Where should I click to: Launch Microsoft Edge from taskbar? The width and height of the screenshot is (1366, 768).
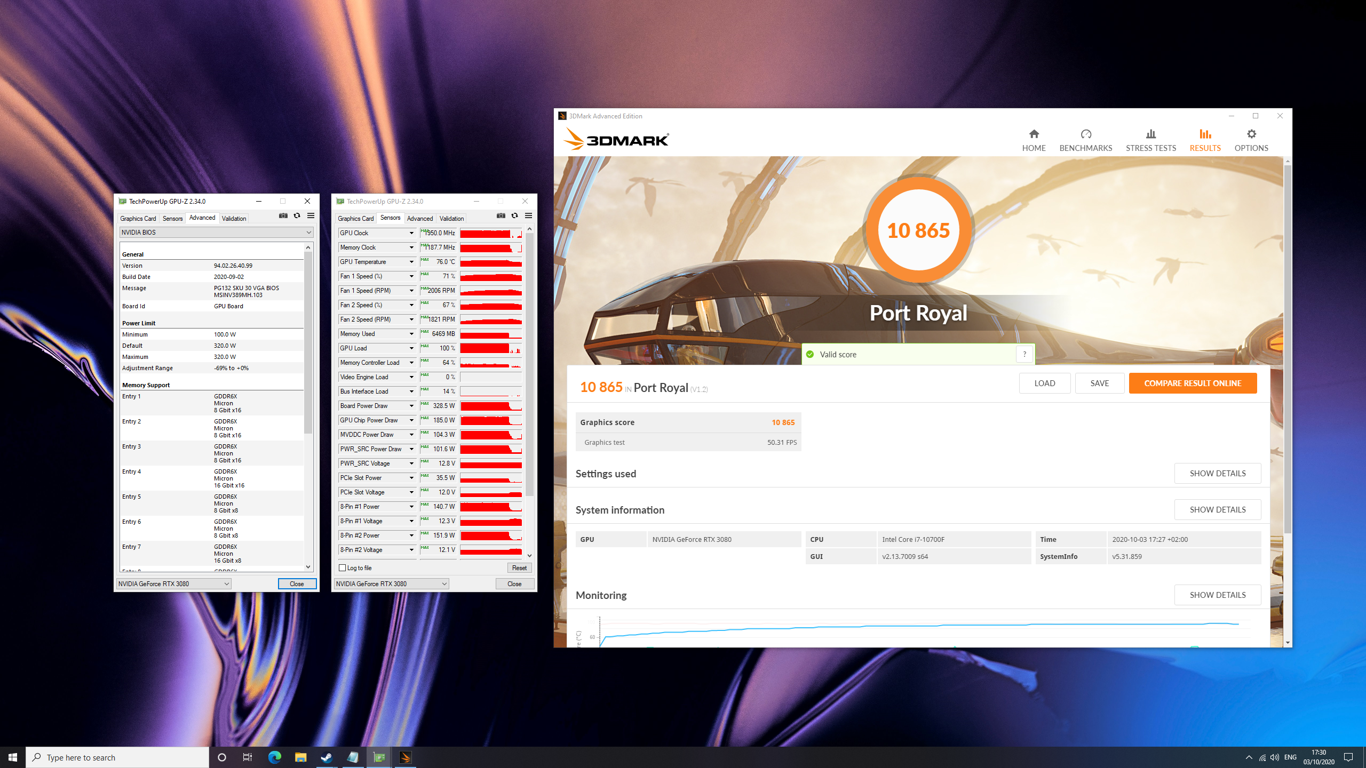click(274, 757)
